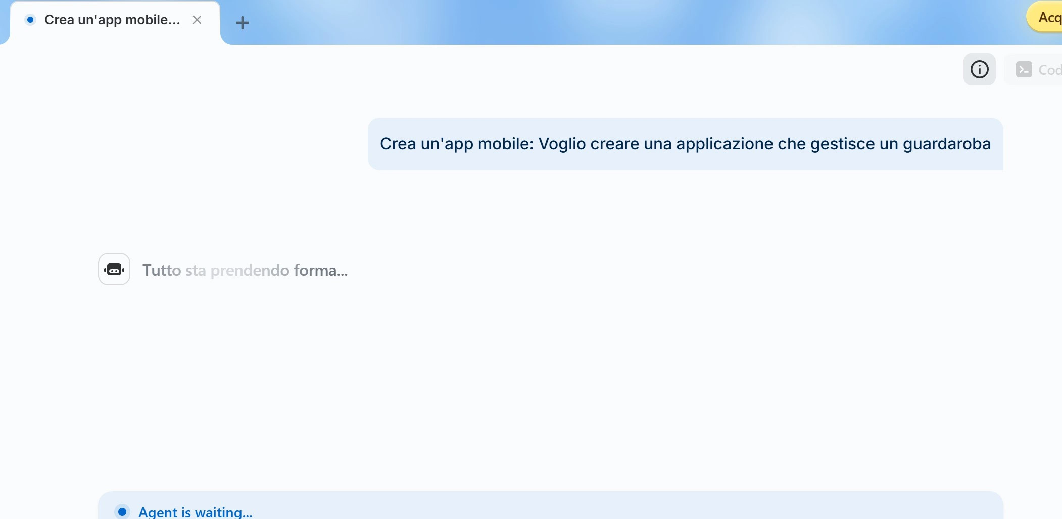
Task: Open the info panel icon
Action: 979,69
